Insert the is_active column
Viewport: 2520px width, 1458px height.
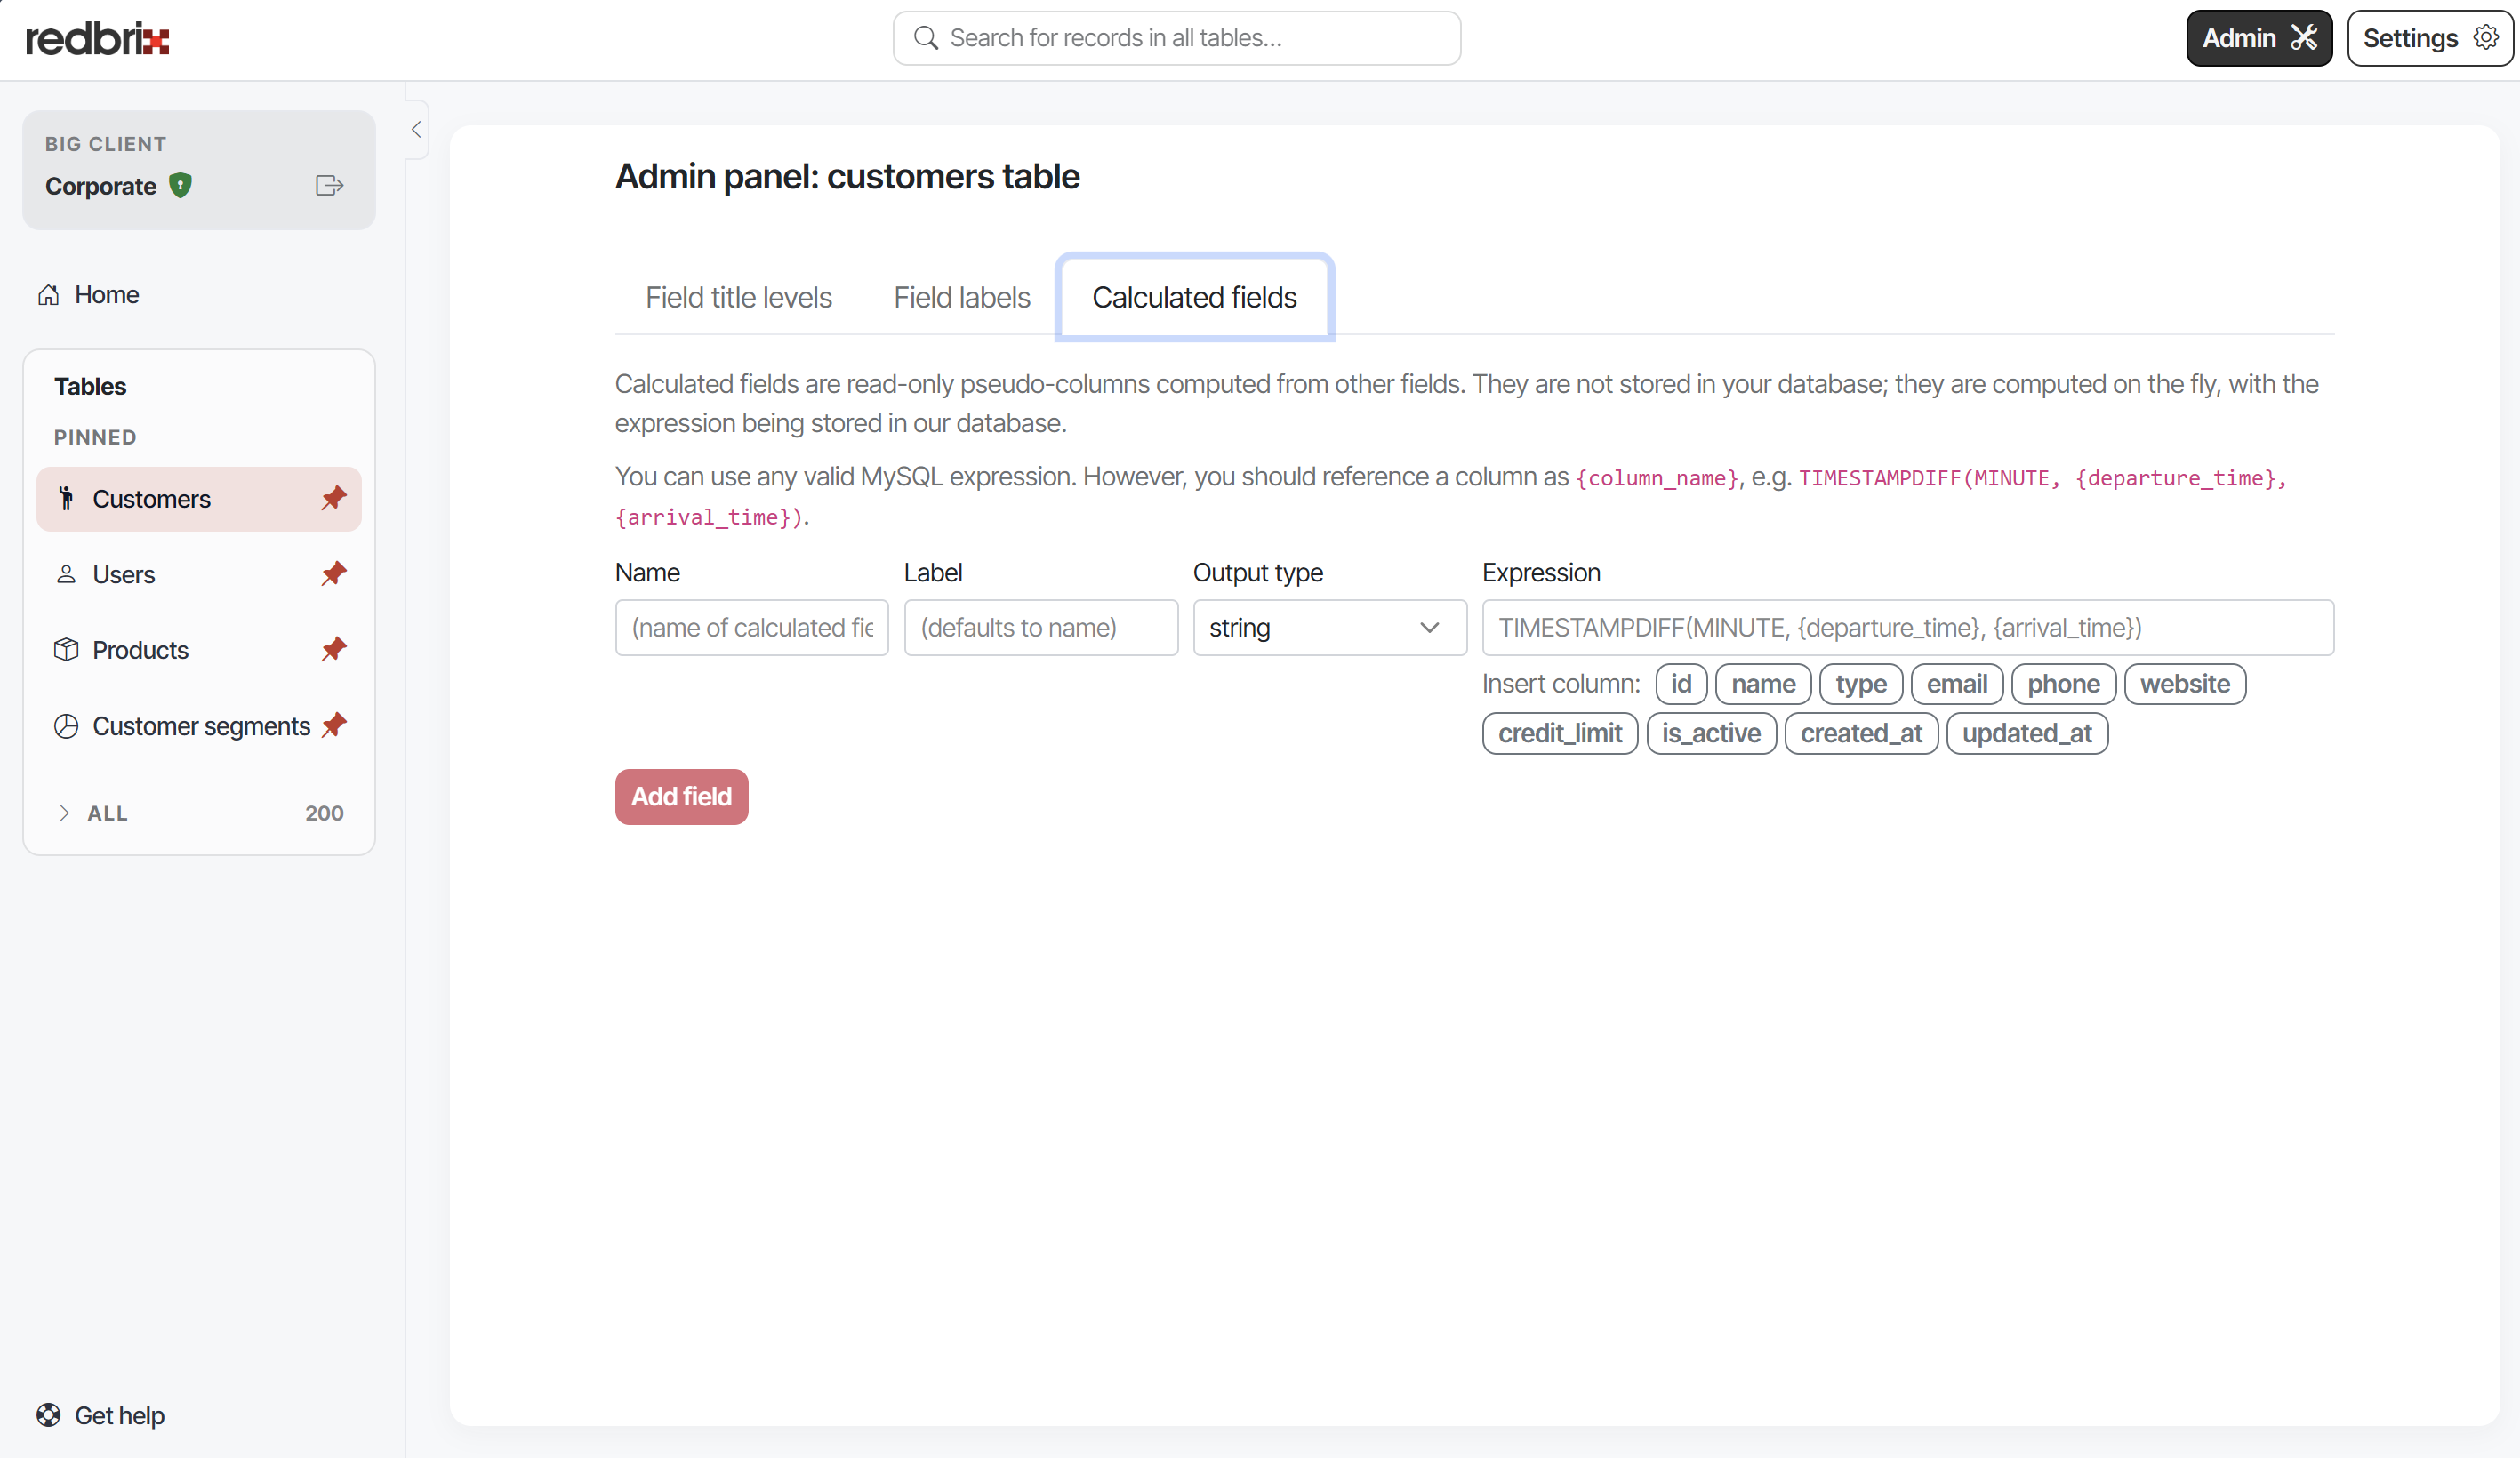(1711, 733)
